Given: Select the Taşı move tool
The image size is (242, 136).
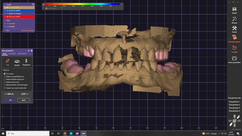Looking at the screenshot, I should 8,61.
